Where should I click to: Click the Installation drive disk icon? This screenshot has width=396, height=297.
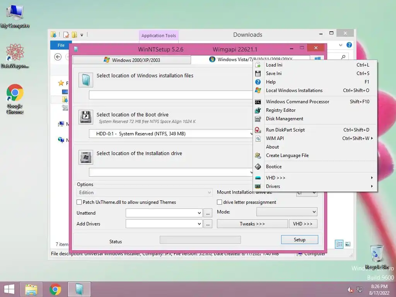point(86,157)
